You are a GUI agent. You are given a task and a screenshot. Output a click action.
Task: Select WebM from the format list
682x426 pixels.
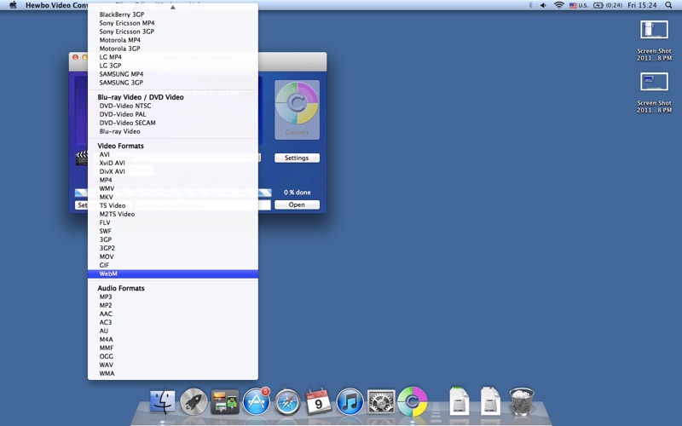pos(108,273)
